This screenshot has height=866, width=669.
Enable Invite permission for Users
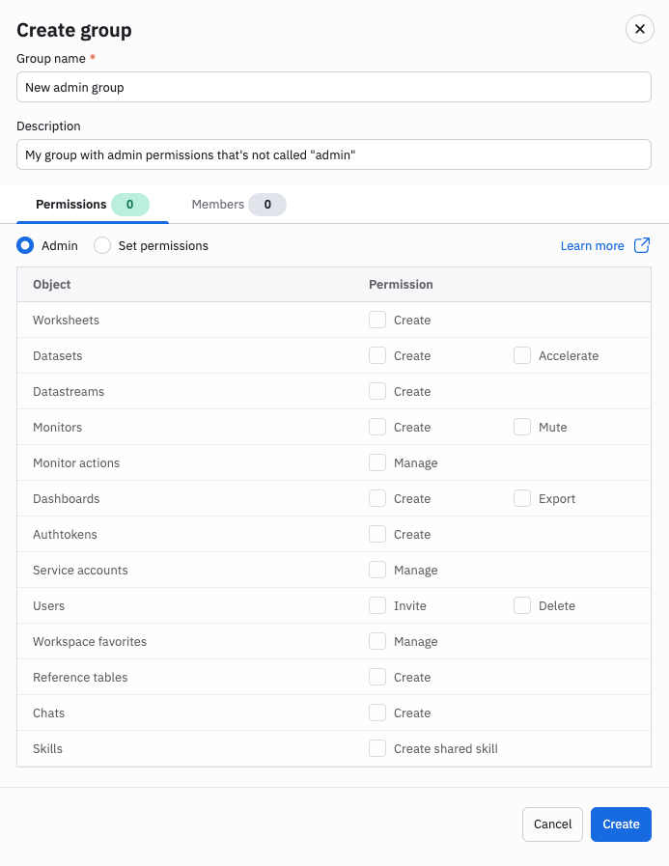[377, 605]
